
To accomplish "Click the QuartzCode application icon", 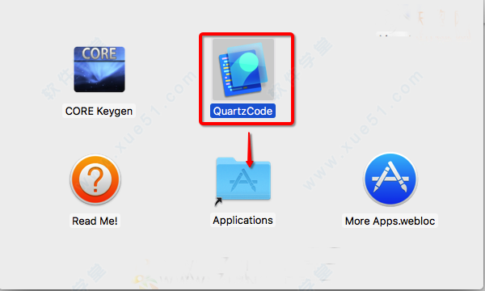I will (x=243, y=70).
